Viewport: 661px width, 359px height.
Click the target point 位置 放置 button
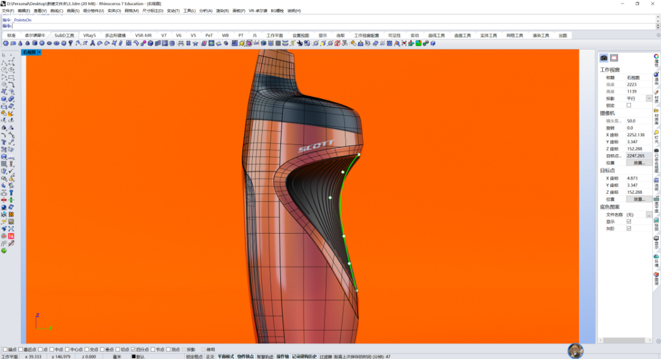click(x=638, y=199)
